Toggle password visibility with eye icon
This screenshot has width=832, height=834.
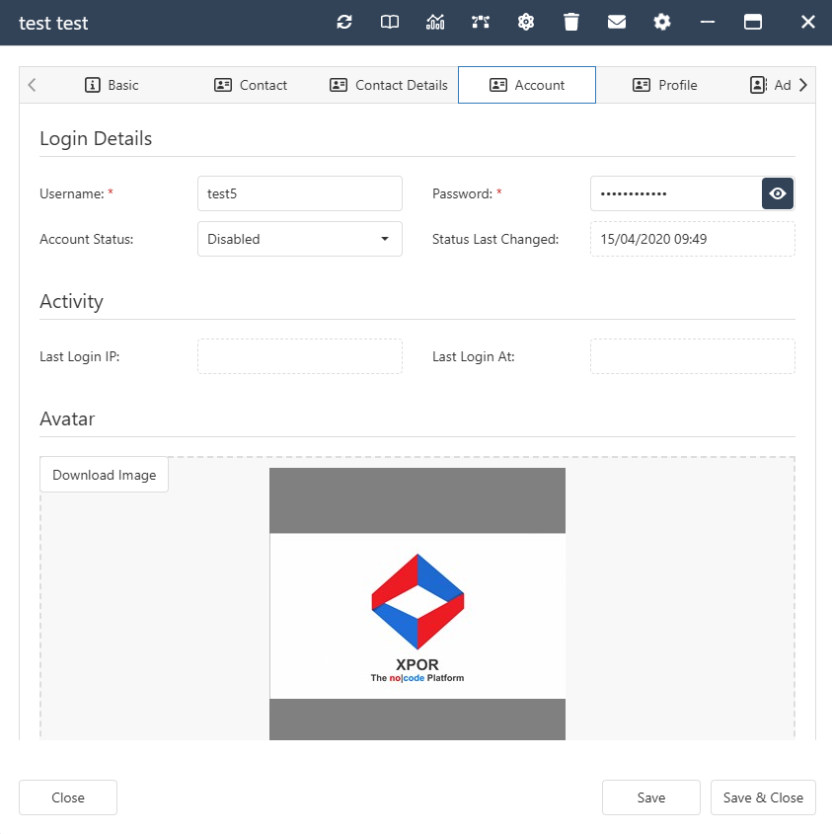778,193
